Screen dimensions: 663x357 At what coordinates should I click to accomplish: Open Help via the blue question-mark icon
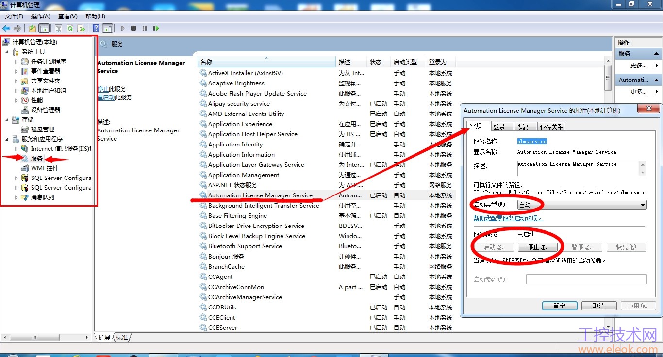tap(96, 28)
